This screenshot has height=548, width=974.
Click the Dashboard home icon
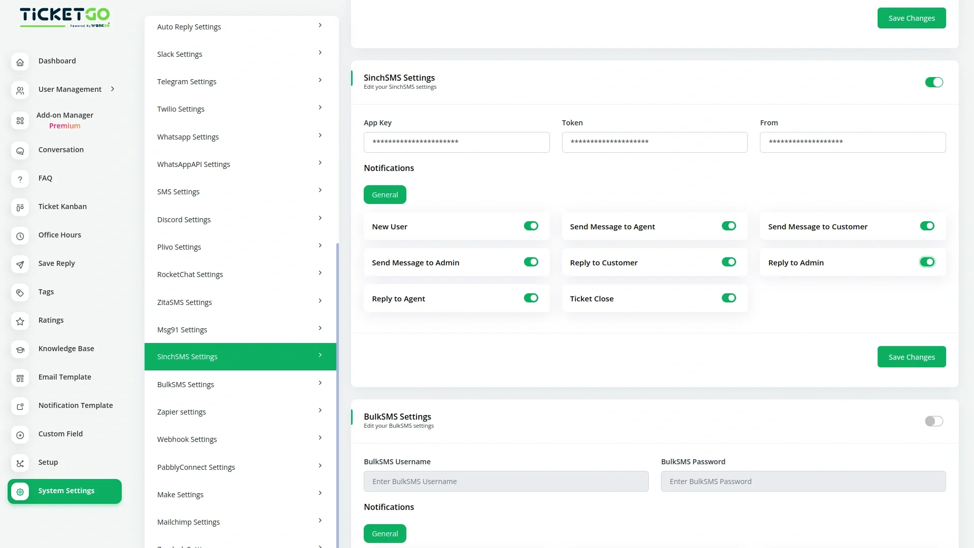click(x=20, y=62)
